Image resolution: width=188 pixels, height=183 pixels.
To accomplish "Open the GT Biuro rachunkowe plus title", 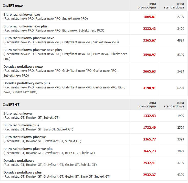I will point(21,125).
